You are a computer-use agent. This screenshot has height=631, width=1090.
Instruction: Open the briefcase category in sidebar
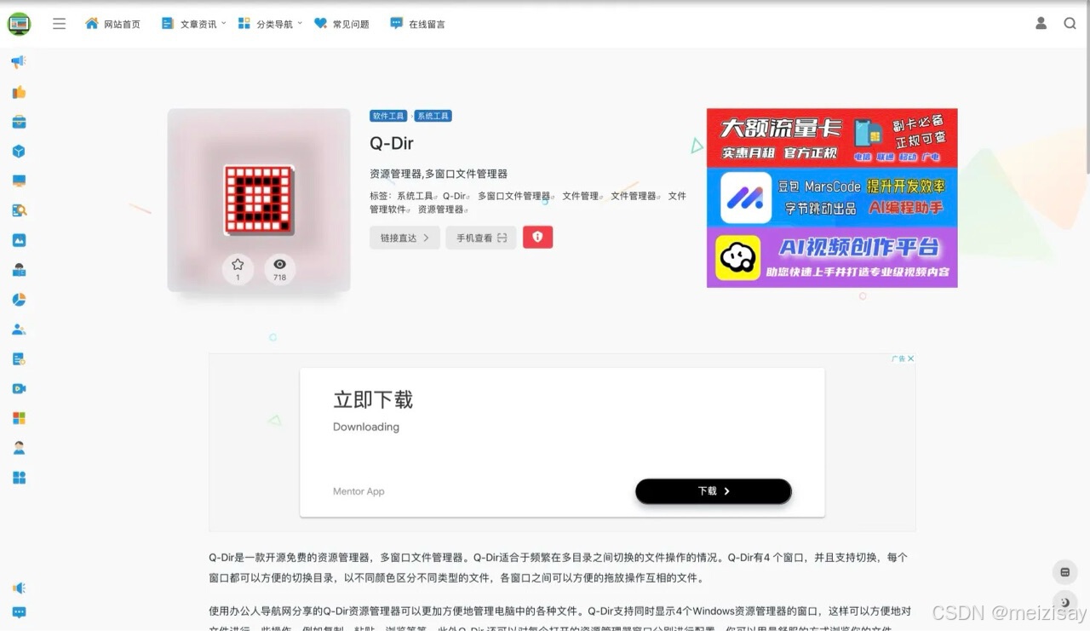pyautogui.click(x=19, y=122)
